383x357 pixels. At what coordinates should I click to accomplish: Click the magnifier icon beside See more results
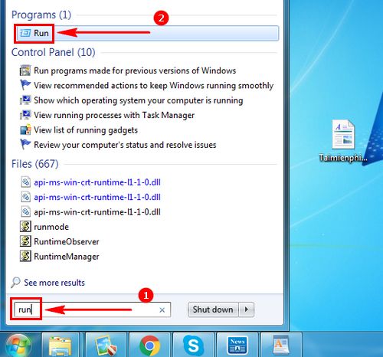click(15, 283)
